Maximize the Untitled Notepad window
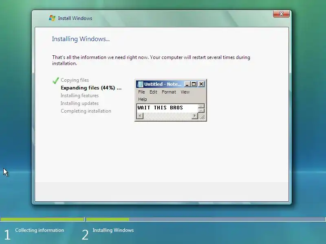 (194, 84)
